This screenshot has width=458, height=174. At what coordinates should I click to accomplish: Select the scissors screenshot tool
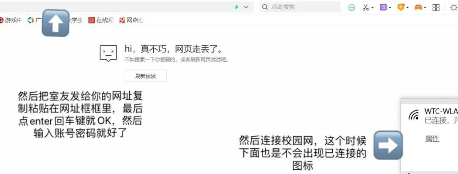pos(365,7)
